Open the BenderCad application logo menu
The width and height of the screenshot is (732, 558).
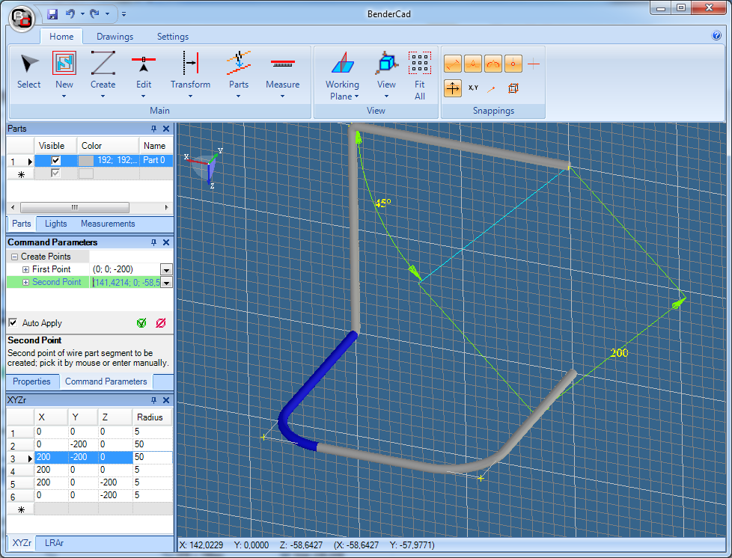pyautogui.click(x=22, y=19)
